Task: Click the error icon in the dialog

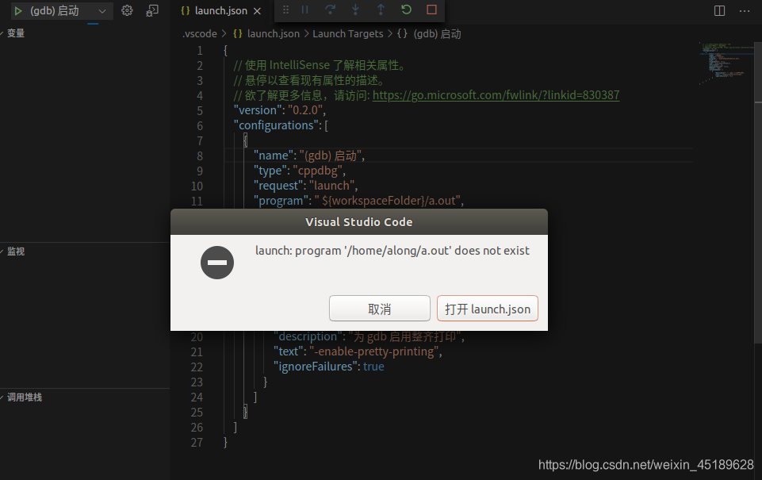Action: (217, 263)
